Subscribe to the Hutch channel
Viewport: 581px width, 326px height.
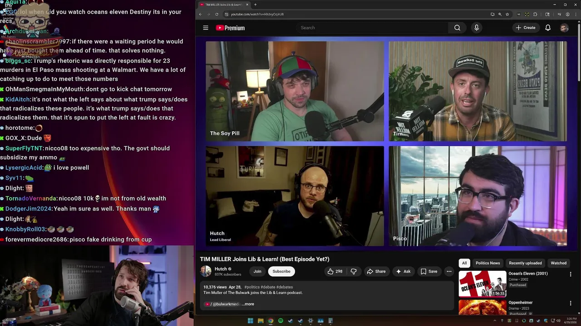coord(281,271)
